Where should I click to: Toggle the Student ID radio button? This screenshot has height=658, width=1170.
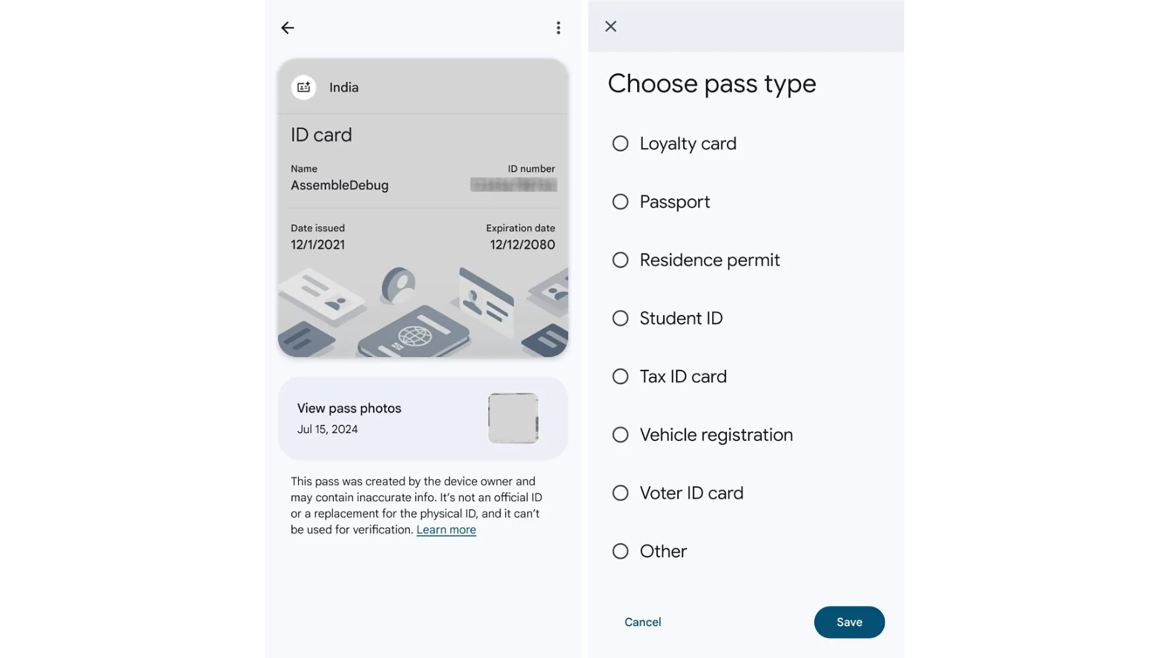pyautogui.click(x=620, y=318)
